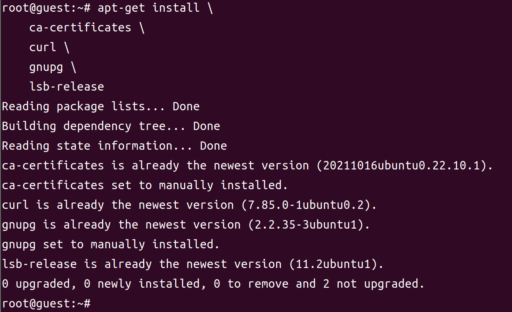Click the lsb-release version 11.2ubuntu1 text
Image resolution: width=512 pixels, height=312 pixels.
click(333, 264)
